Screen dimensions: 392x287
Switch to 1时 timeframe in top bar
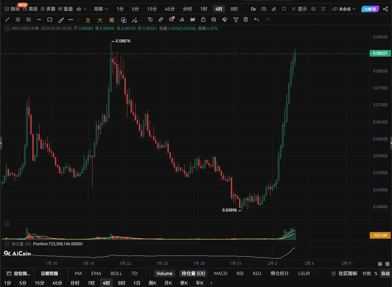(x=204, y=9)
